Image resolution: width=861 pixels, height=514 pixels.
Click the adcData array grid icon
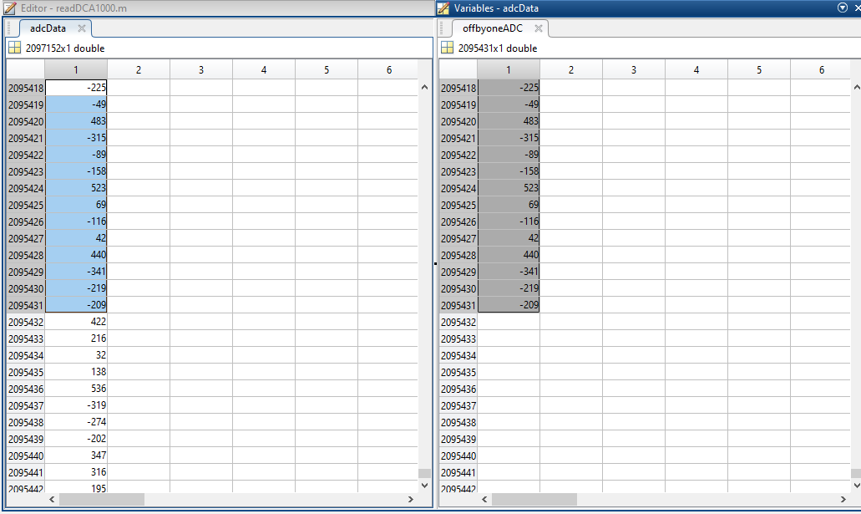click(15, 48)
